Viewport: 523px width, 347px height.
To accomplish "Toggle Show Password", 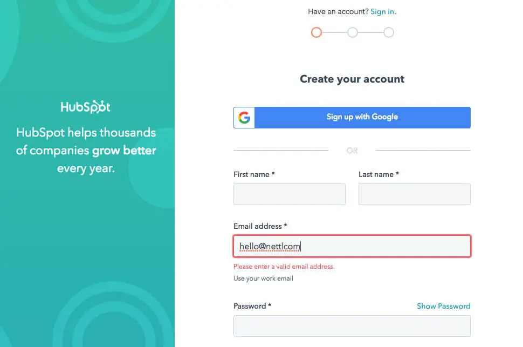I will [x=443, y=306].
